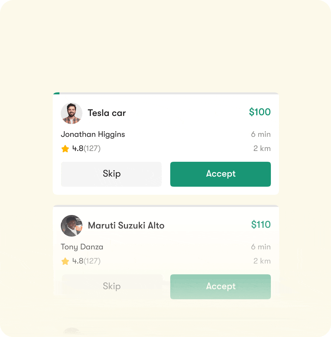
Task: Accept the Tesla car ride offer
Action: click(x=220, y=174)
